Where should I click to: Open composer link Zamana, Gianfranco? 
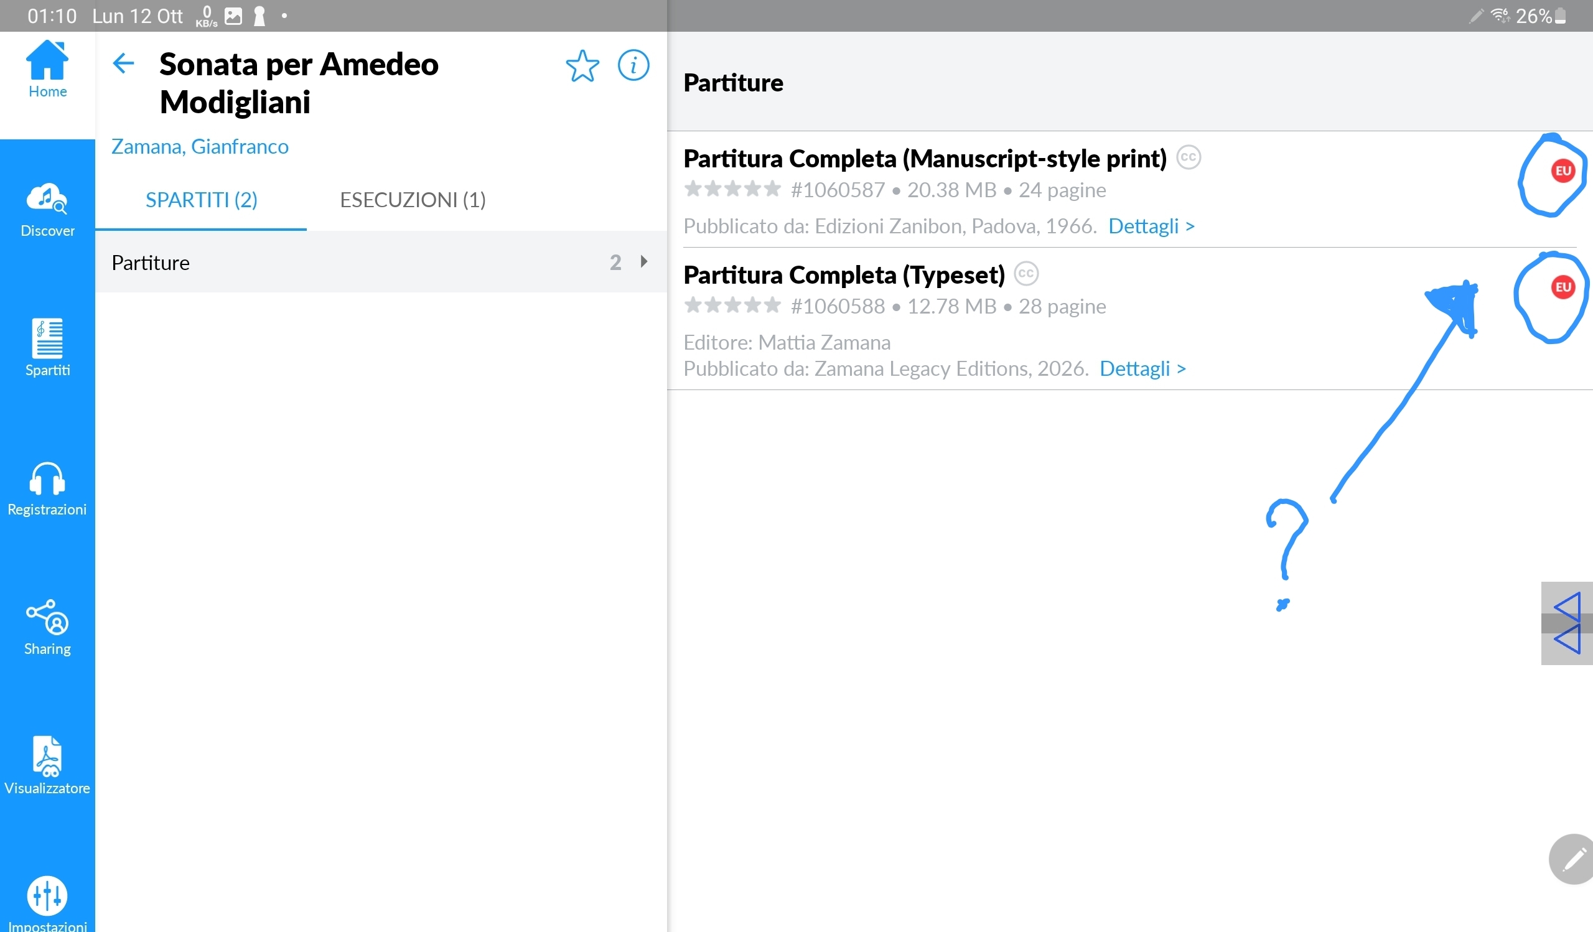200,147
